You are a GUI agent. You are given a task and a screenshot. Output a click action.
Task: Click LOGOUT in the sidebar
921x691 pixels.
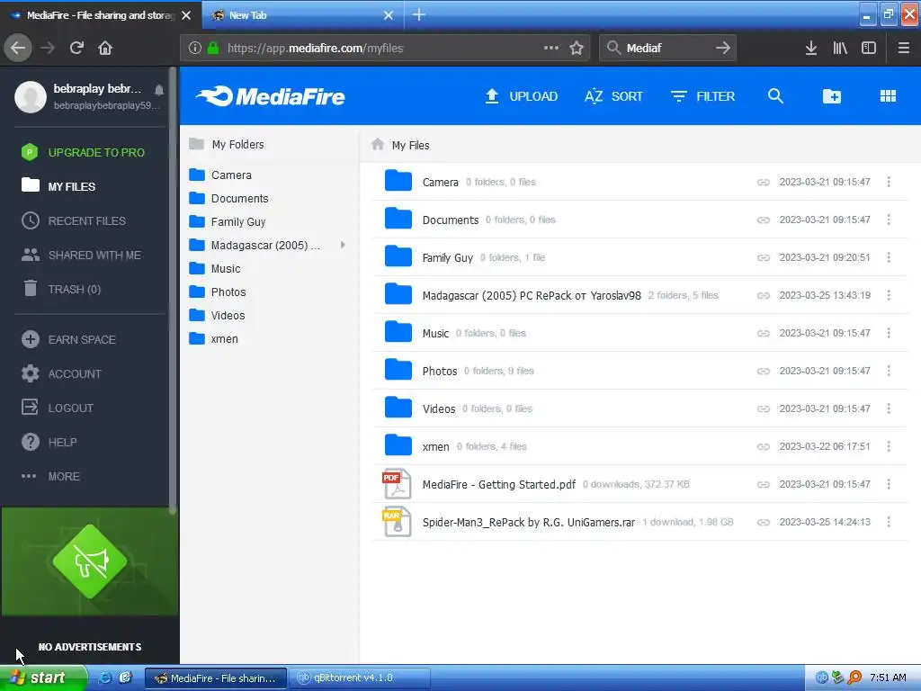click(57, 408)
